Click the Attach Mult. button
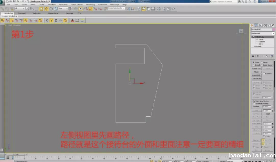The width and height of the screenshot is (276, 162). [x=256, y=75]
